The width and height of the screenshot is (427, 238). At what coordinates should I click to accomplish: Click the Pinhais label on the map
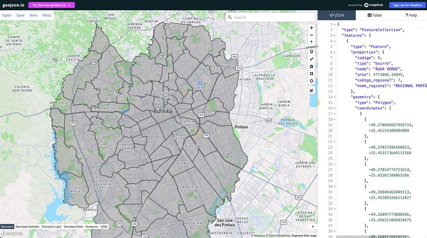pyautogui.click(x=242, y=127)
